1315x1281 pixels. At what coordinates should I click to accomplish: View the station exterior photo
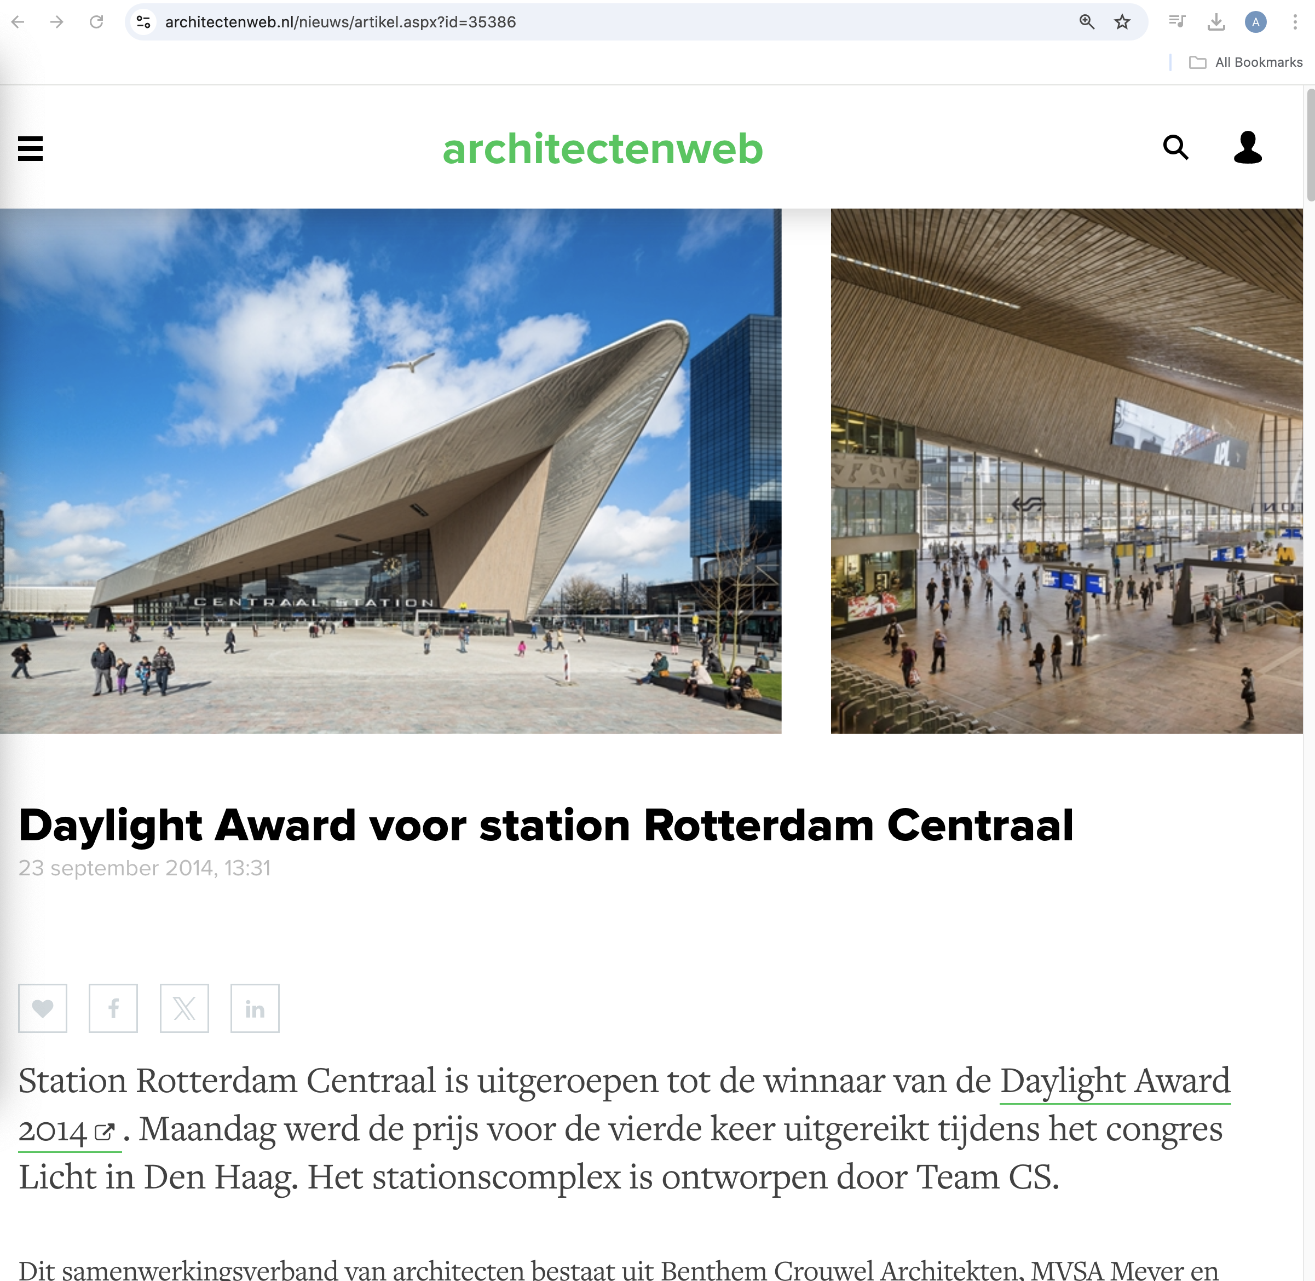(390, 471)
